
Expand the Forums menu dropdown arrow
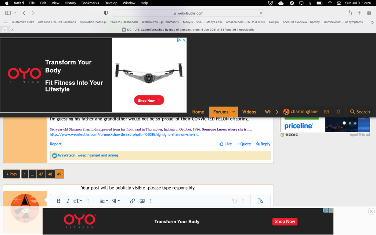click(x=234, y=112)
